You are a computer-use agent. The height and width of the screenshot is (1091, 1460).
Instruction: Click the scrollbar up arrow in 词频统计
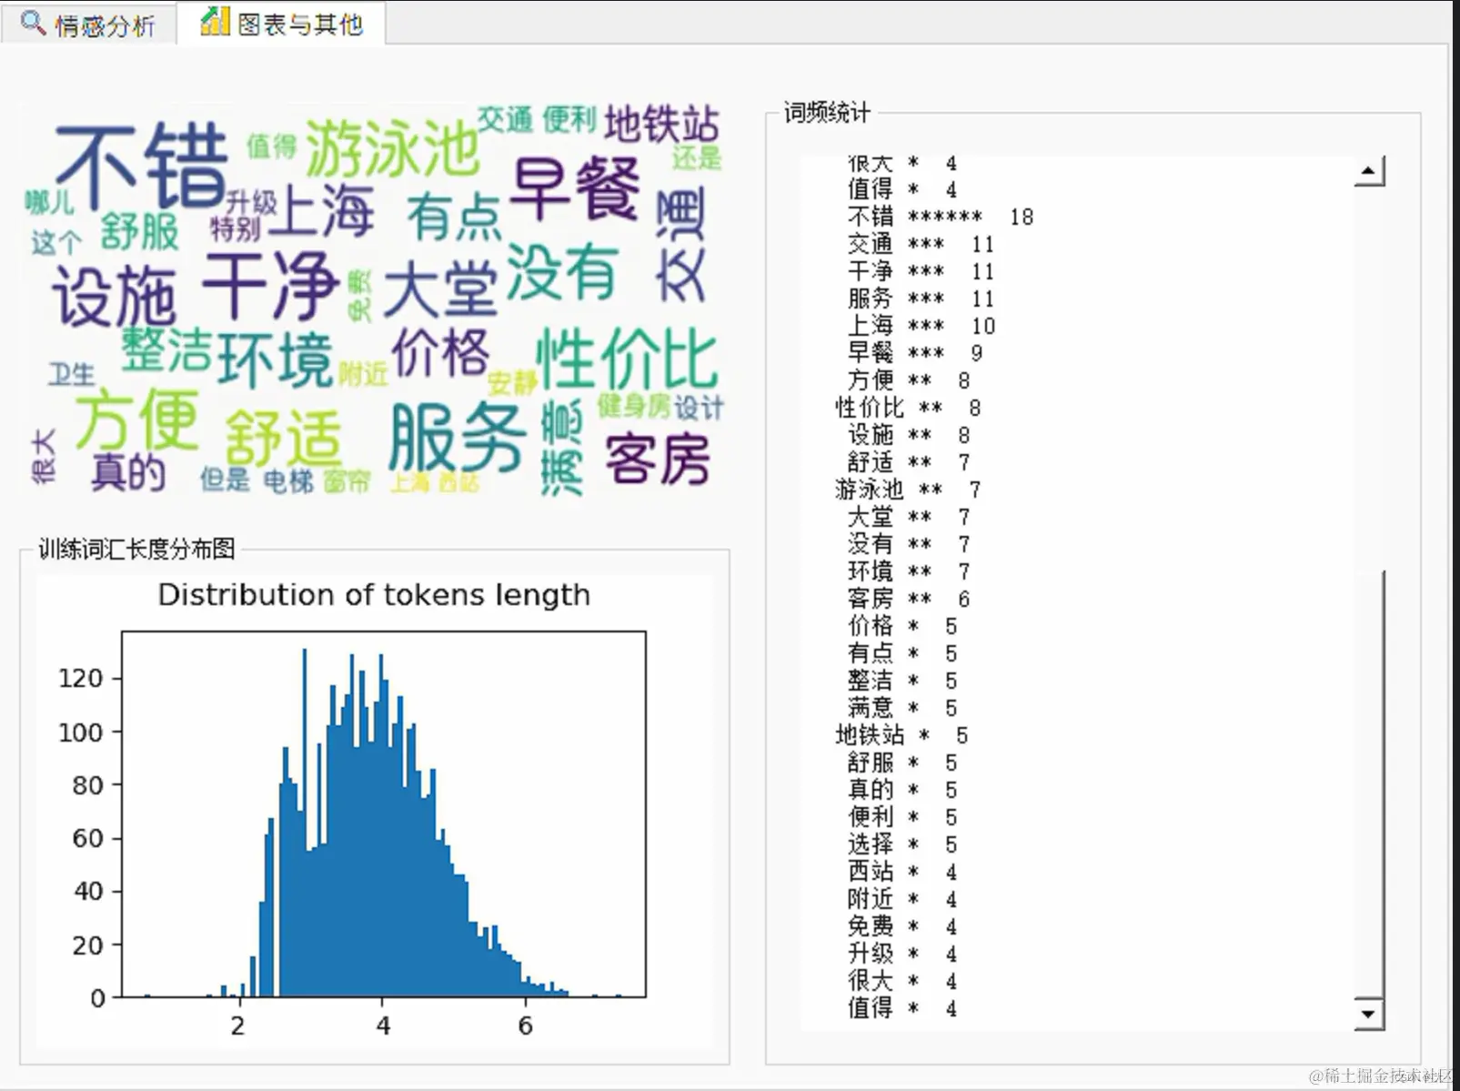click(x=1369, y=171)
